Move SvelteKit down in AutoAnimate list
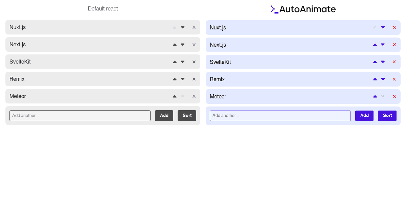This screenshot has height=213, width=406. pyautogui.click(x=383, y=62)
